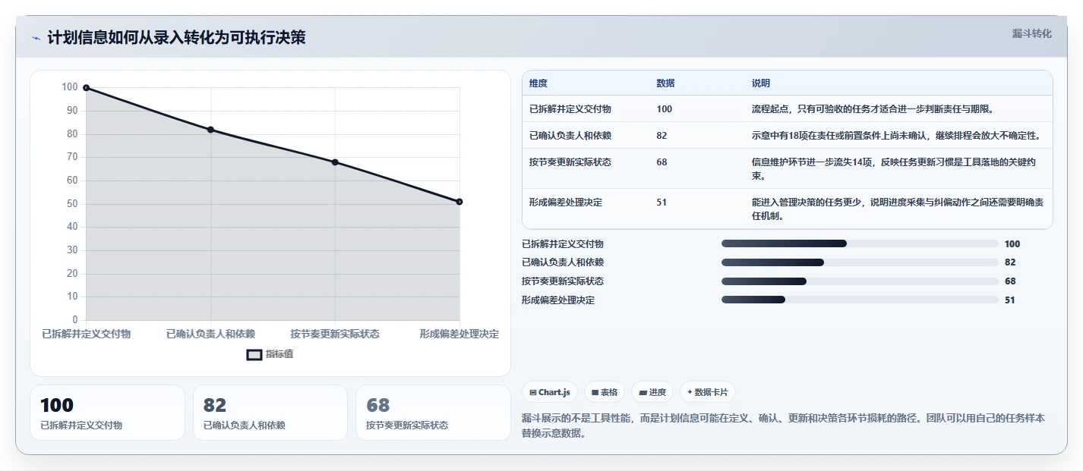This screenshot has height=471, width=1083.
Task: Toggle the 指标值 legend item under the chart
Action: pyautogui.click(x=270, y=354)
